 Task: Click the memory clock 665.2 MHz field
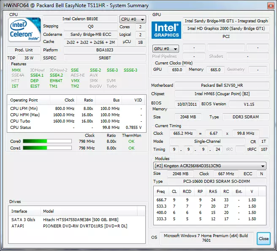pos(183,133)
